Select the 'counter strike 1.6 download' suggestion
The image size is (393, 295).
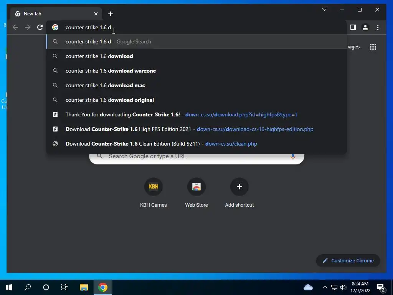pos(196,56)
